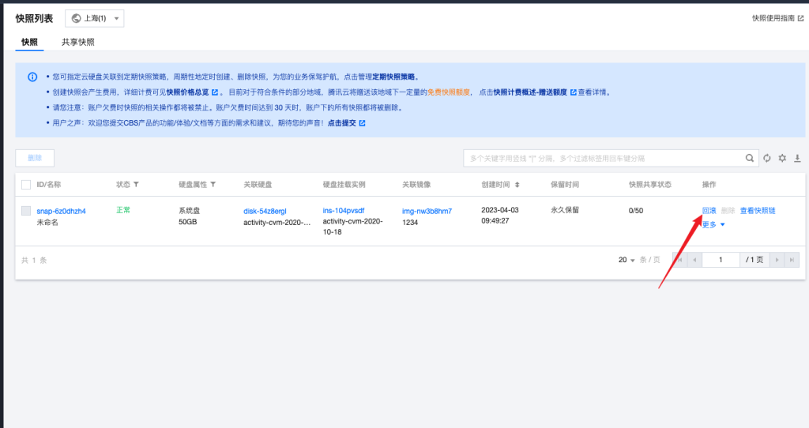Open the 20 条/页 page size dropdown
Viewport: 809px width, 428px height.
pos(627,260)
